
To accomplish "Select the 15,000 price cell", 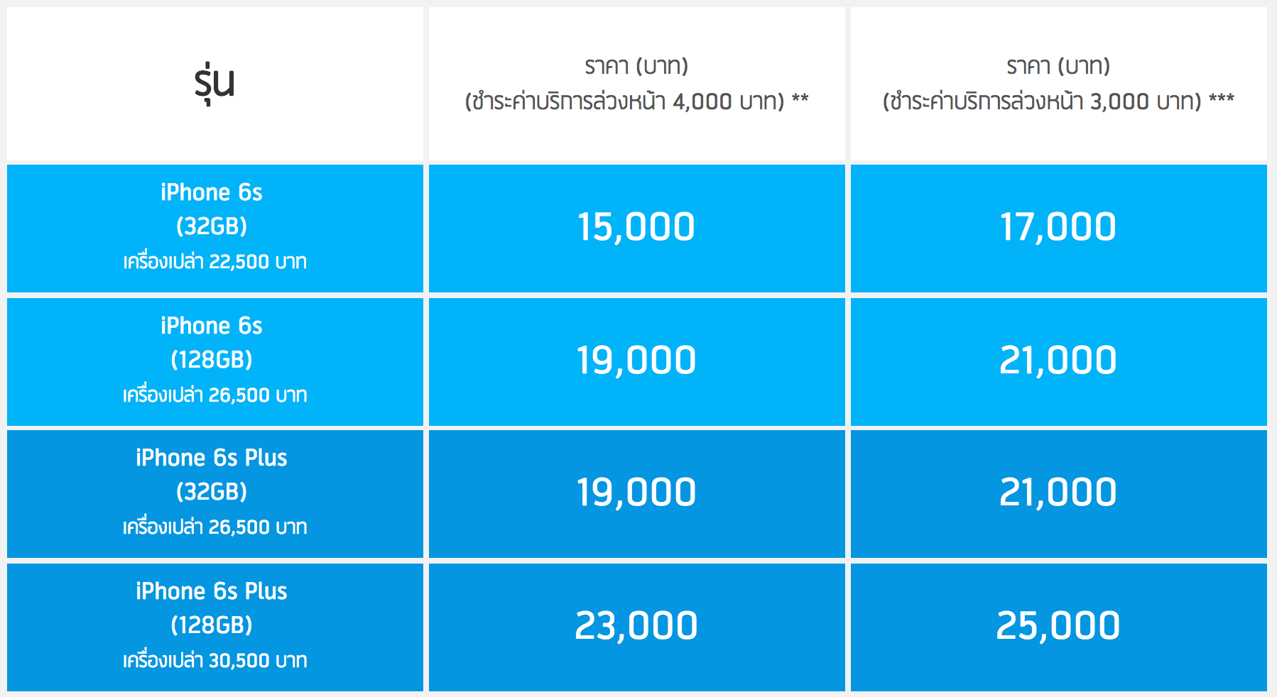I will pos(636,227).
